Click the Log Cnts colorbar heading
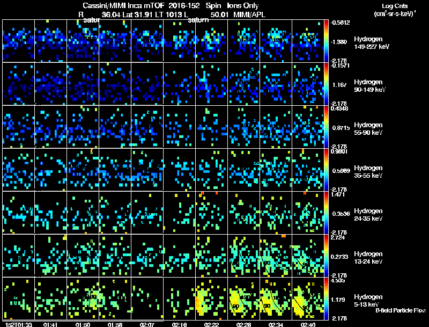The height and width of the screenshot is (327, 429). [x=395, y=6]
